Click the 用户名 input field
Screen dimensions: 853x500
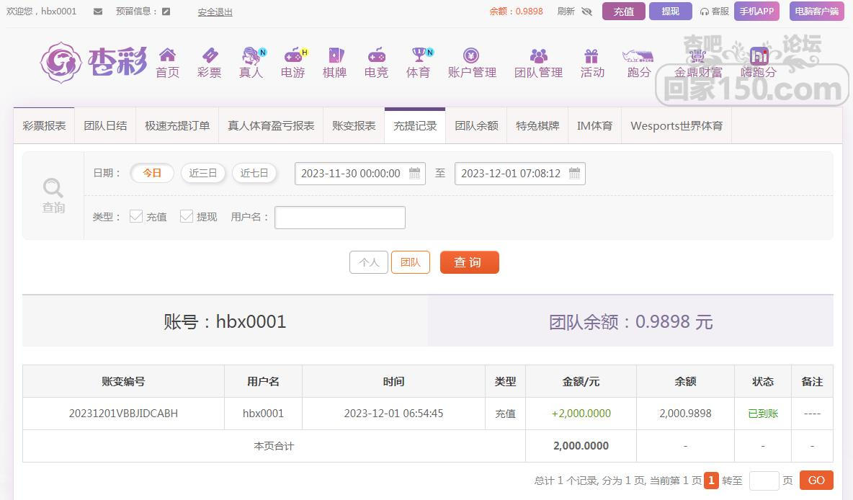(x=340, y=217)
